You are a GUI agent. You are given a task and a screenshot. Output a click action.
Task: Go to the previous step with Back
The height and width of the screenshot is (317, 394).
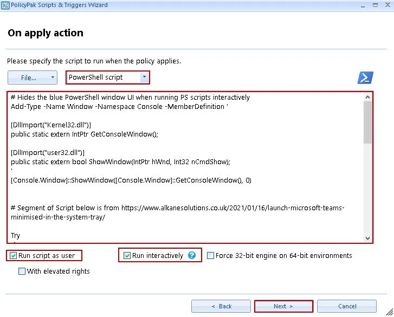[221, 306]
